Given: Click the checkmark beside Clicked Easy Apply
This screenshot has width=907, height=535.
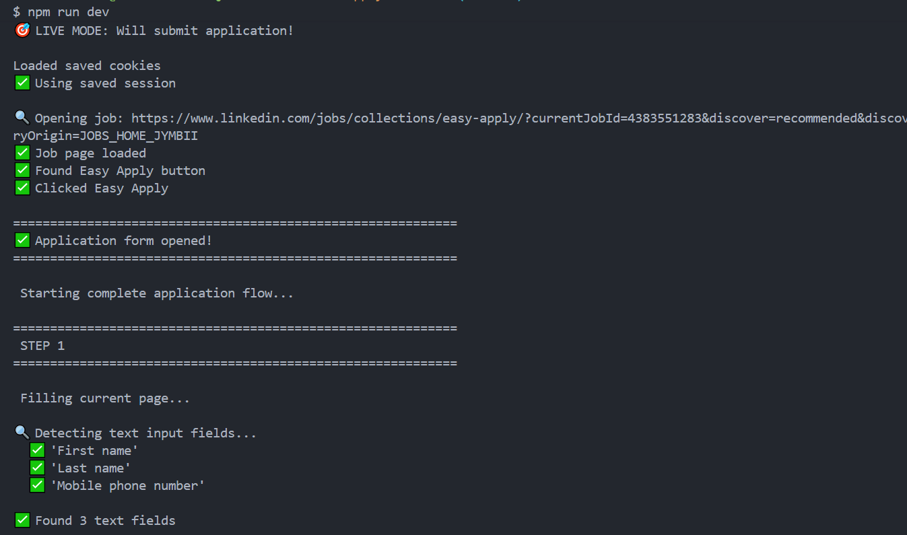Looking at the screenshot, I should [x=22, y=188].
